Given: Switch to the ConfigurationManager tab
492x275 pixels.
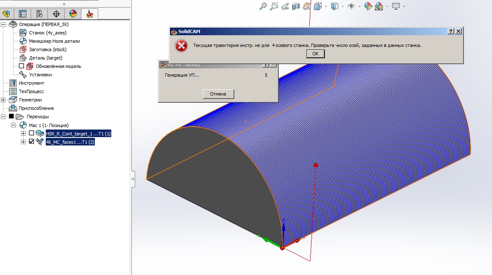Looking at the screenshot, I should coord(39,14).
